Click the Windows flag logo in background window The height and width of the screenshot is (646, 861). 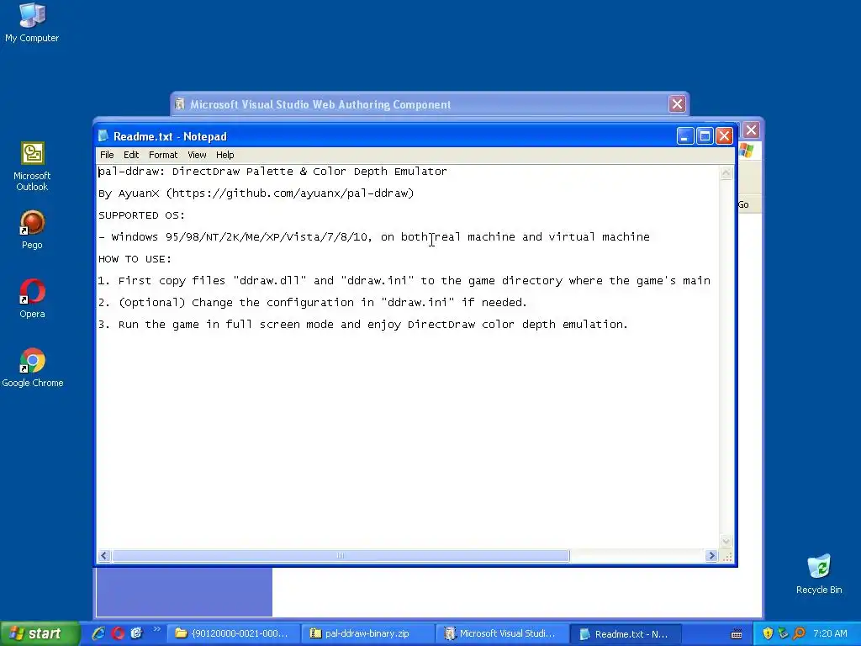click(x=747, y=151)
